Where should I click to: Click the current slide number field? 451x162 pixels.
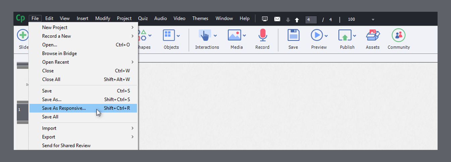pyautogui.click(x=311, y=19)
